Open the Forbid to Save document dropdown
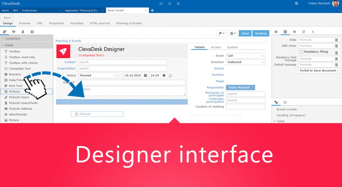The height and width of the screenshot is (187, 342). coord(319,70)
